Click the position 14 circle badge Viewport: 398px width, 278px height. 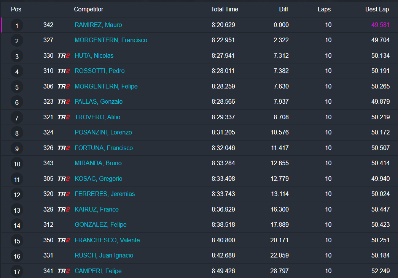(x=17, y=226)
